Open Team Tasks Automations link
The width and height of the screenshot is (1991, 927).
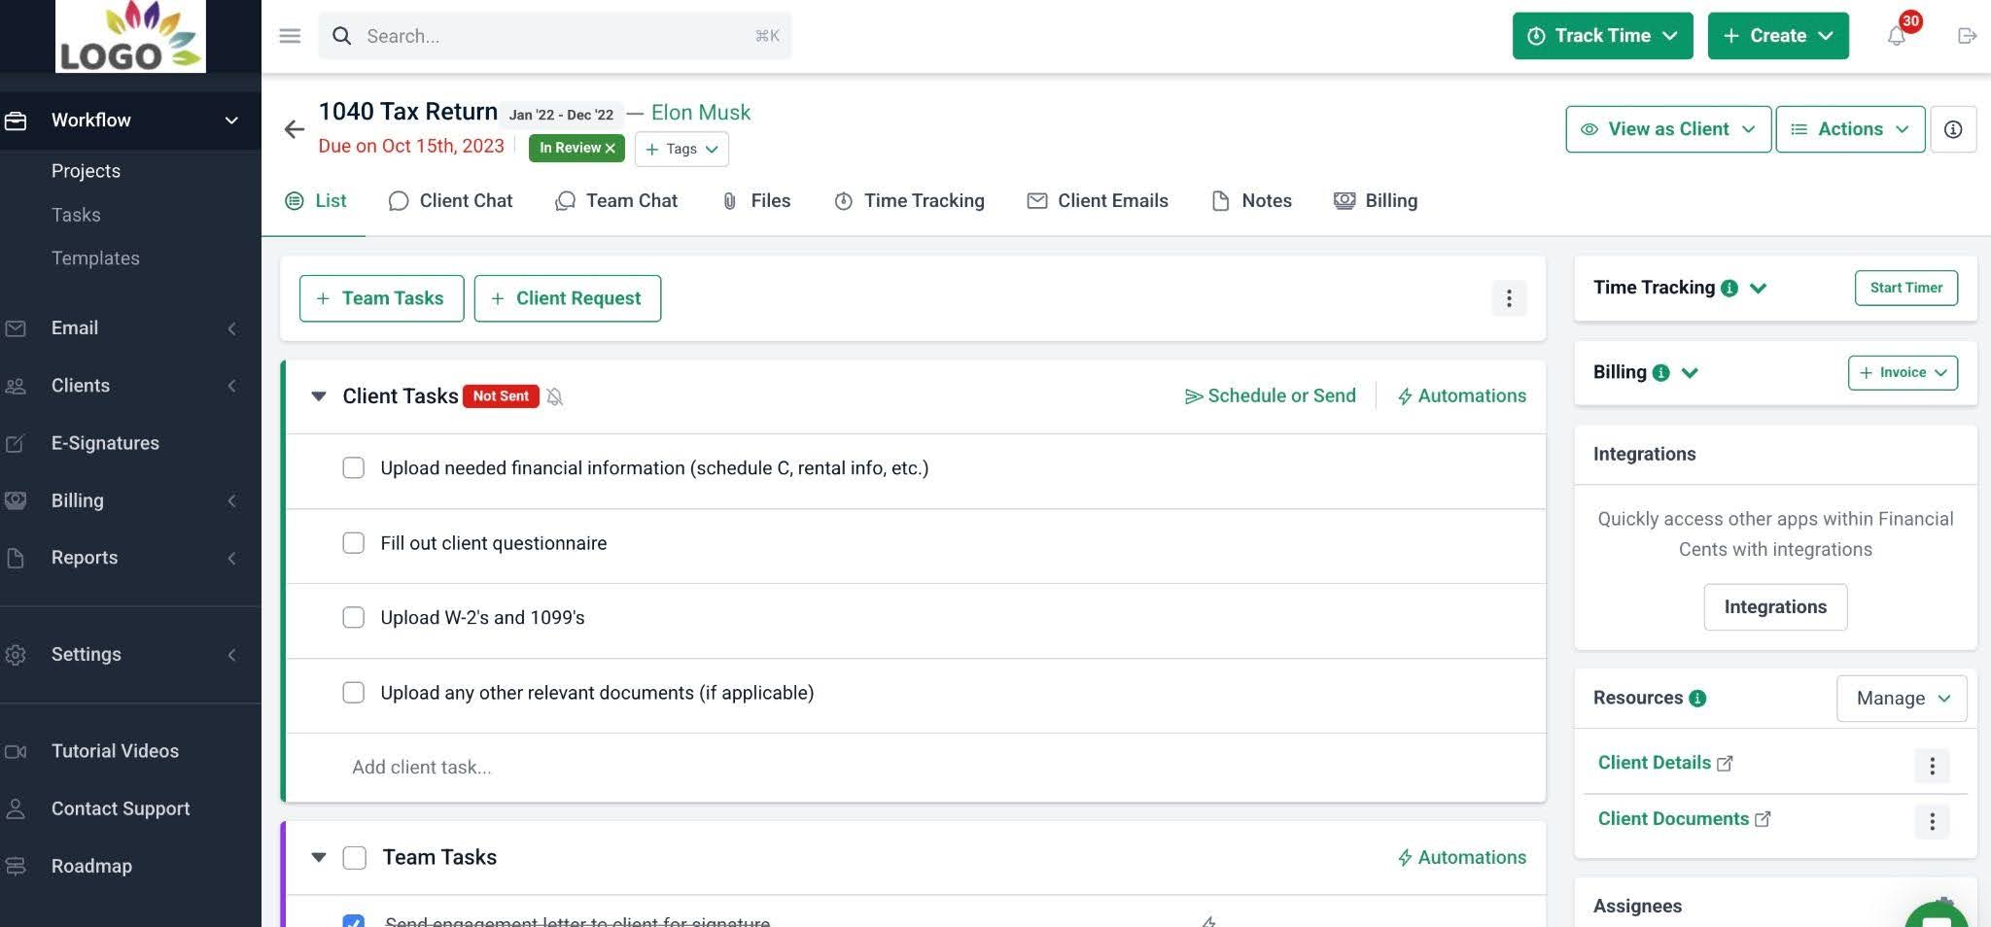pos(1461,858)
